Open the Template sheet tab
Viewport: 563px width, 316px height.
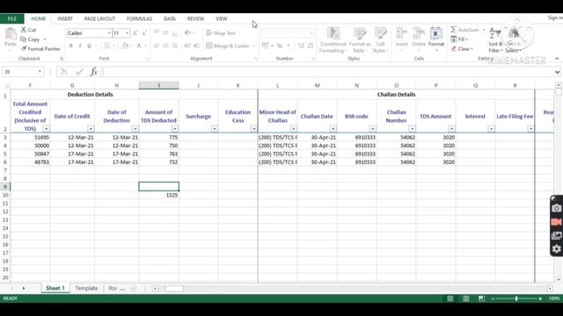[86, 288]
